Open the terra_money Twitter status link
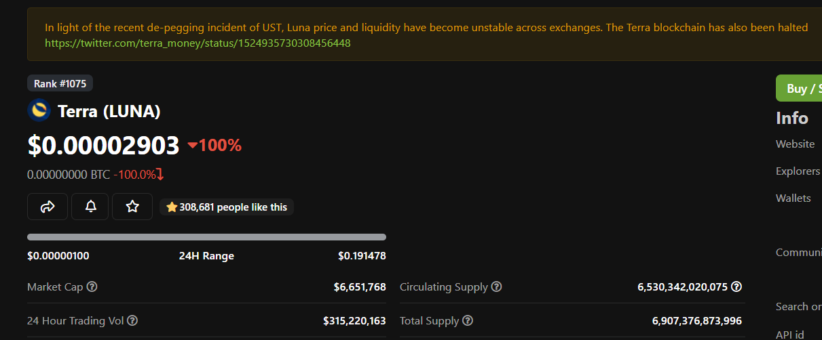This screenshot has height=340, width=822. pos(198,43)
